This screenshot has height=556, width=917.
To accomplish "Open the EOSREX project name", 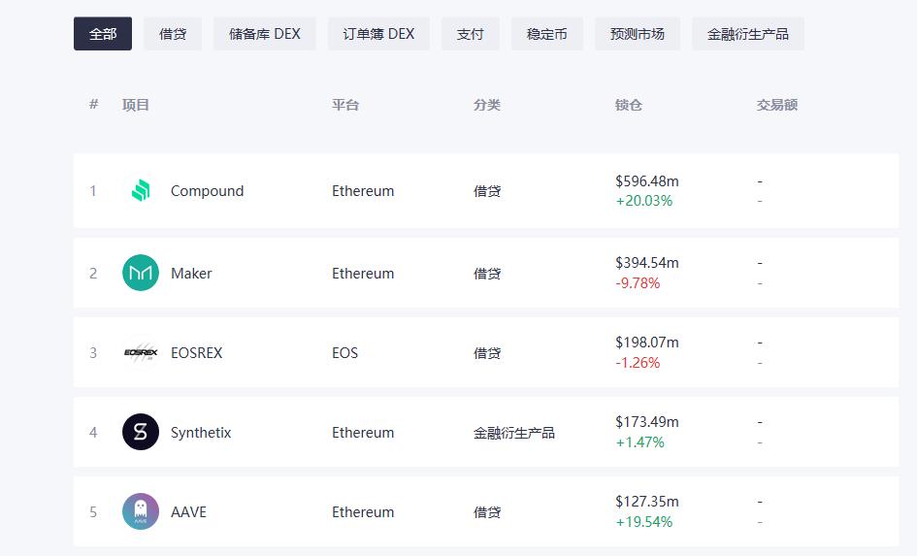I will tap(196, 353).
